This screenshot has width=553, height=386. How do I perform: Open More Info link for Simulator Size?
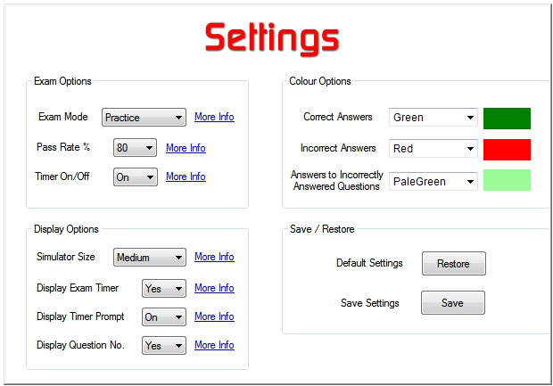[x=214, y=257]
